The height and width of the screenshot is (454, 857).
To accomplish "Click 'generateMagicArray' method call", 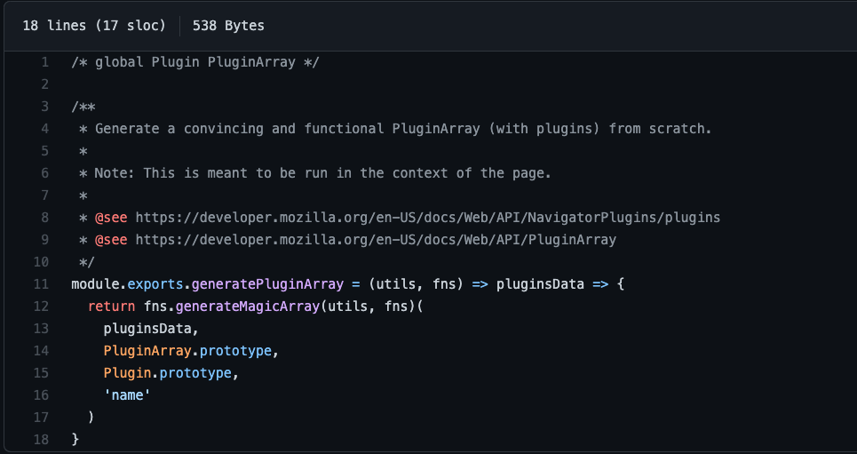I will coord(248,307).
